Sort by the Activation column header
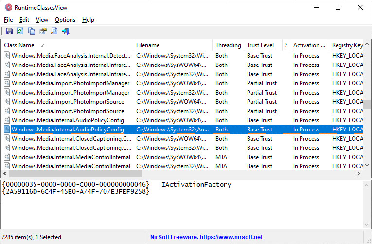The width and height of the screenshot is (372, 244). click(309, 45)
